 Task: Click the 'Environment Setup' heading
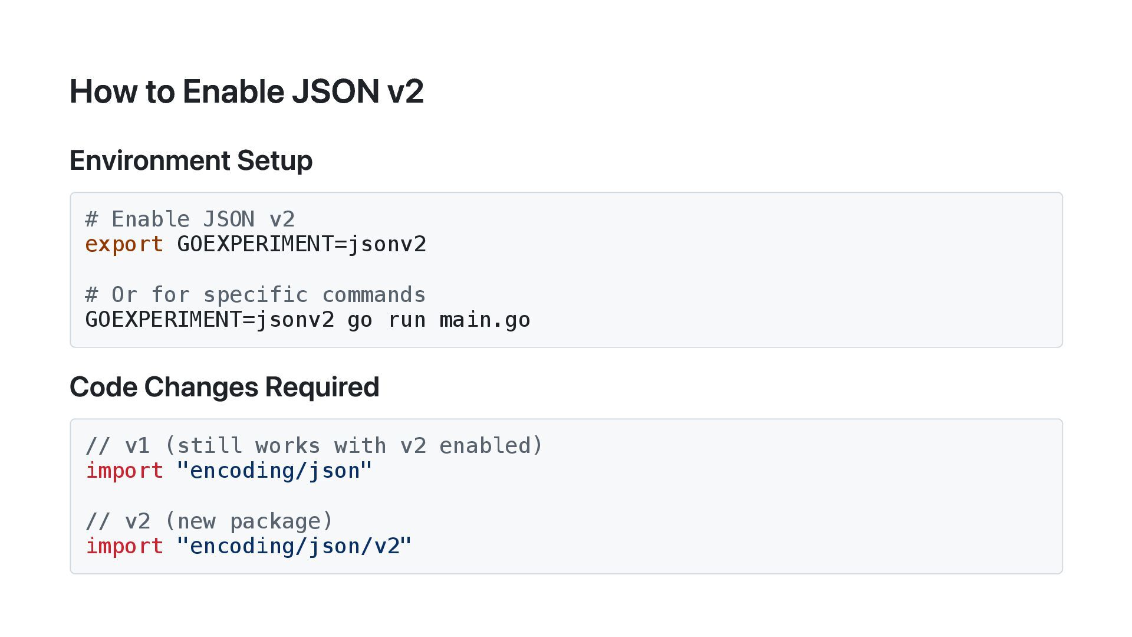[x=191, y=160]
